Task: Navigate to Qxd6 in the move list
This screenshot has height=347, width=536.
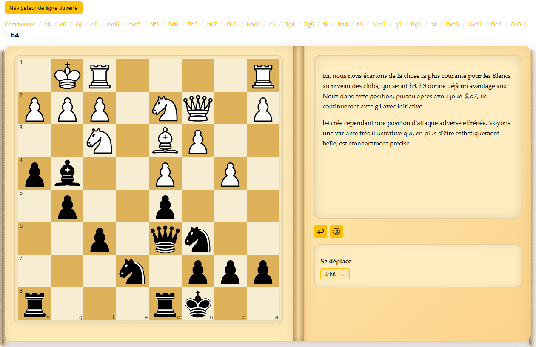Action: point(475,24)
